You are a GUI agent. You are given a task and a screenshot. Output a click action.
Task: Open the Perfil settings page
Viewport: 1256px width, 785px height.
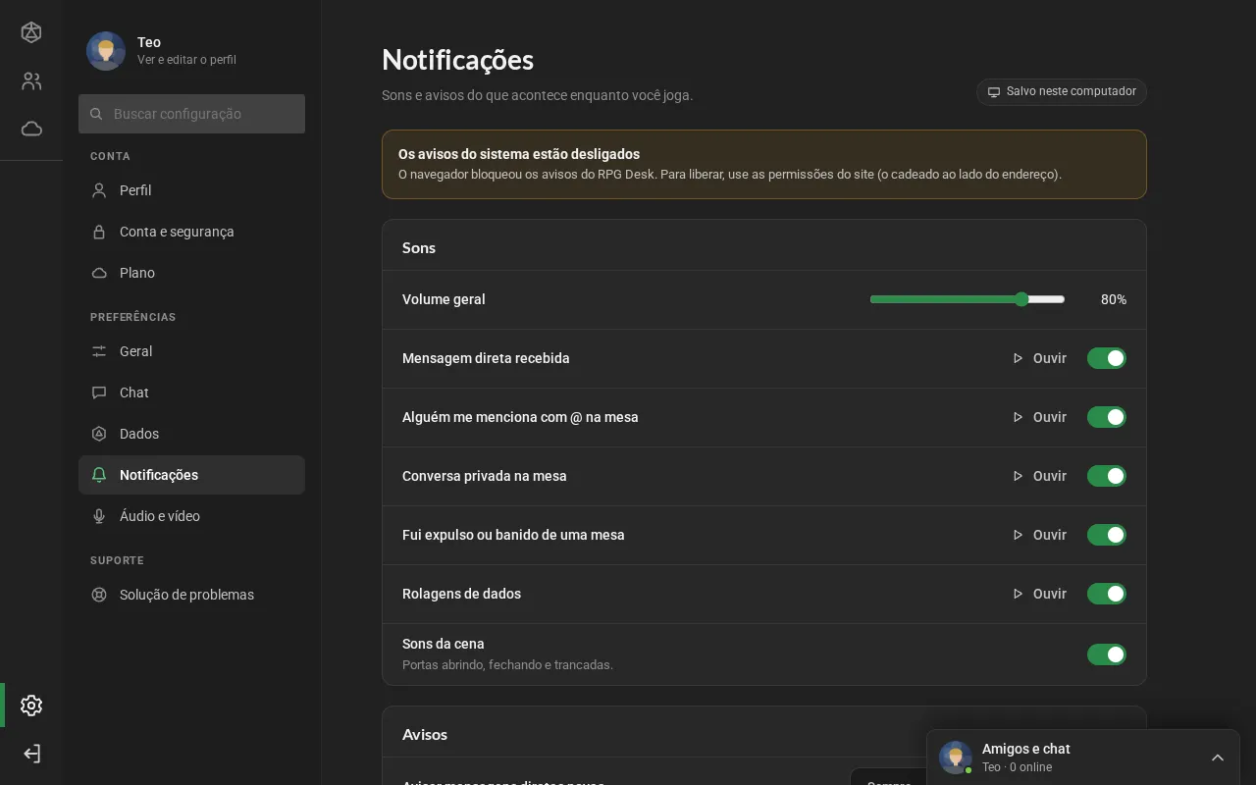[x=191, y=190]
